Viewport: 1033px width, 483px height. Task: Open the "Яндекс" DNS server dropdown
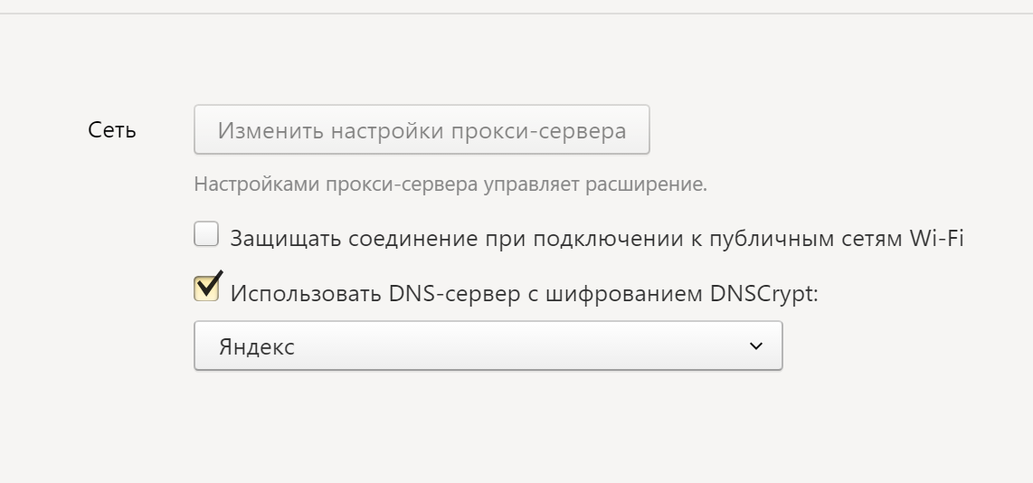[488, 346]
